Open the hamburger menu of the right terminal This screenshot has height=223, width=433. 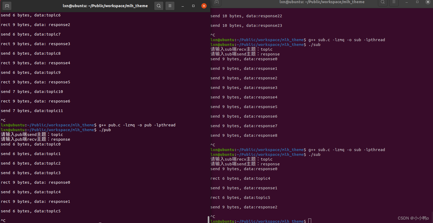click(x=394, y=2)
